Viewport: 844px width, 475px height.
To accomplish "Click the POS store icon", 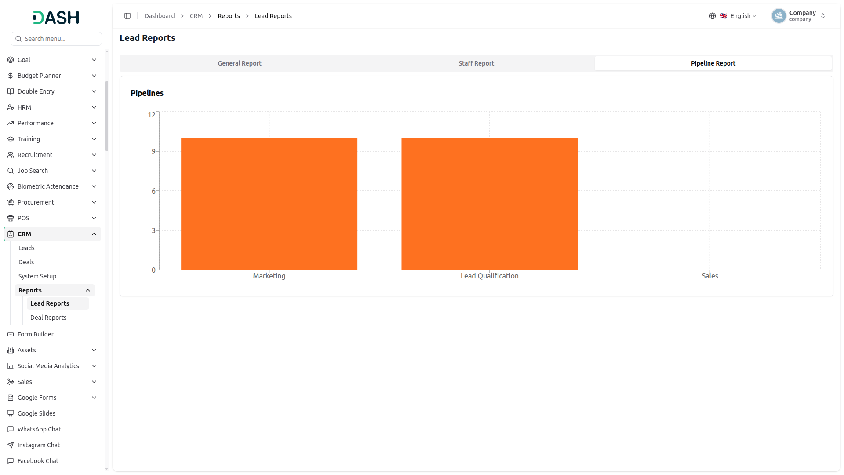I will pyautogui.click(x=11, y=218).
